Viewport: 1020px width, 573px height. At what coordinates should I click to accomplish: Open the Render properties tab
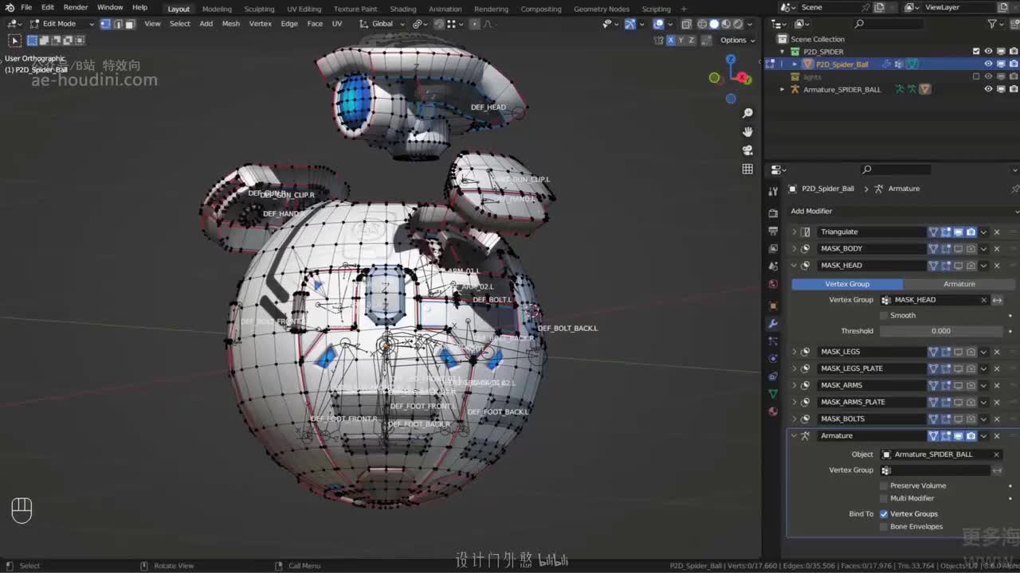(x=773, y=213)
